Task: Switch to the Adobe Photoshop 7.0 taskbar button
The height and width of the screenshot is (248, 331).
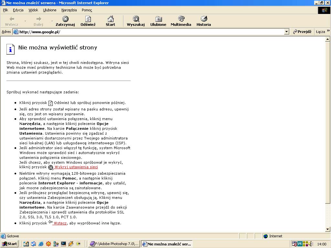Action: tap(114, 244)
